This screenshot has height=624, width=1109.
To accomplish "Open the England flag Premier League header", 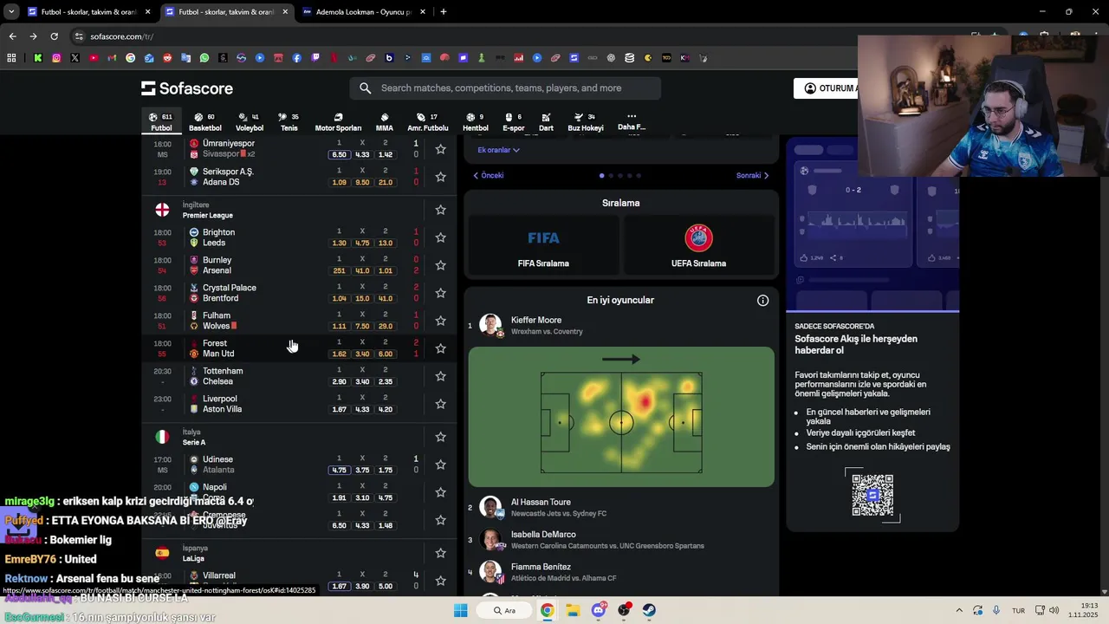I will click(x=162, y=210).
